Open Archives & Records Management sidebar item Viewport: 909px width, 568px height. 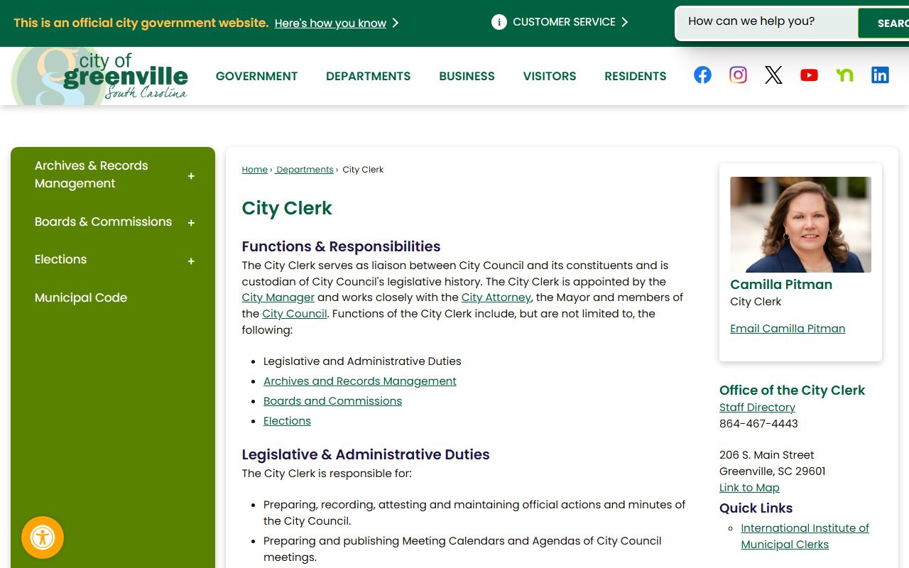coord(91,174)
